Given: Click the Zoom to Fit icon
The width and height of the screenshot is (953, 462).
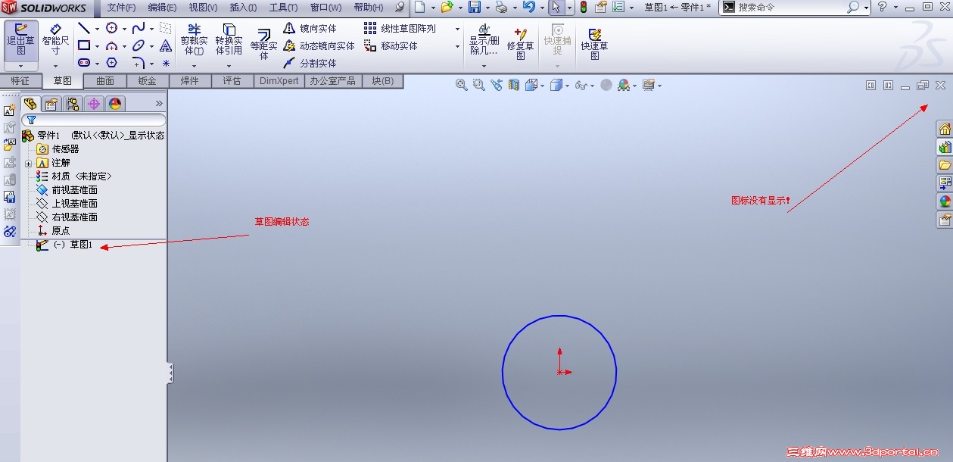Looking at the screenshot, I should tap(460, 84).
